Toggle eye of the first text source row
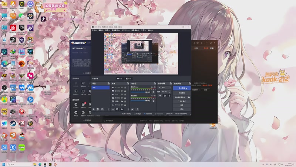The width and height of the screenshot is (296, 167). (x=122, y=88)
